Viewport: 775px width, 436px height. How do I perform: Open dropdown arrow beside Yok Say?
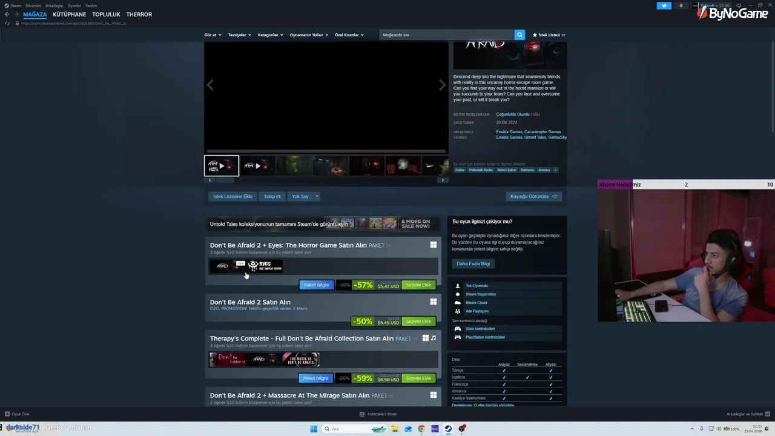tap(316, 196)
